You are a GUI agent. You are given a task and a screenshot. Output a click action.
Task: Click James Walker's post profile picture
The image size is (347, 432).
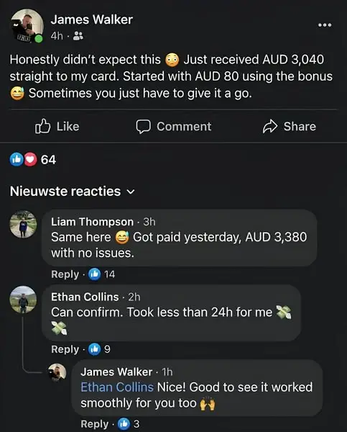[27, 25]
